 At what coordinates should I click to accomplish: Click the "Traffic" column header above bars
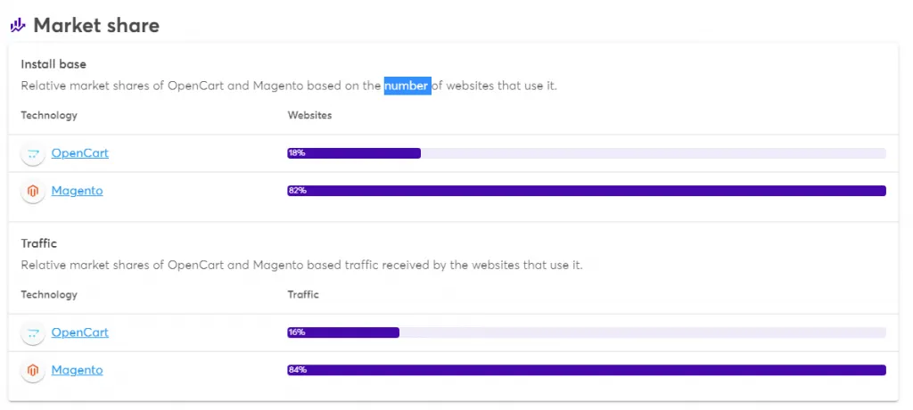coord(303,294)
